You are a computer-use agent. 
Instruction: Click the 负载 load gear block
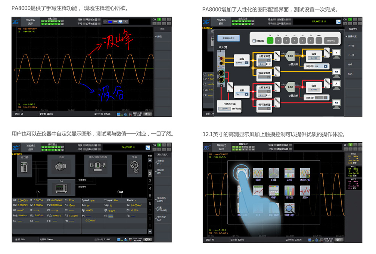pyautogui.click(x=134, y=166)
